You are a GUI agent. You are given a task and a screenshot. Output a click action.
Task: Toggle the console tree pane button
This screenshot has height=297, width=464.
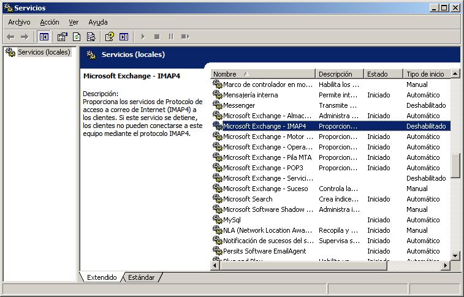point(44,37)
